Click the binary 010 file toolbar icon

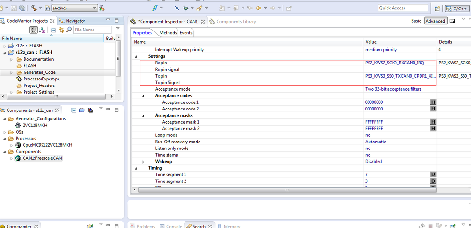(48, 8)
